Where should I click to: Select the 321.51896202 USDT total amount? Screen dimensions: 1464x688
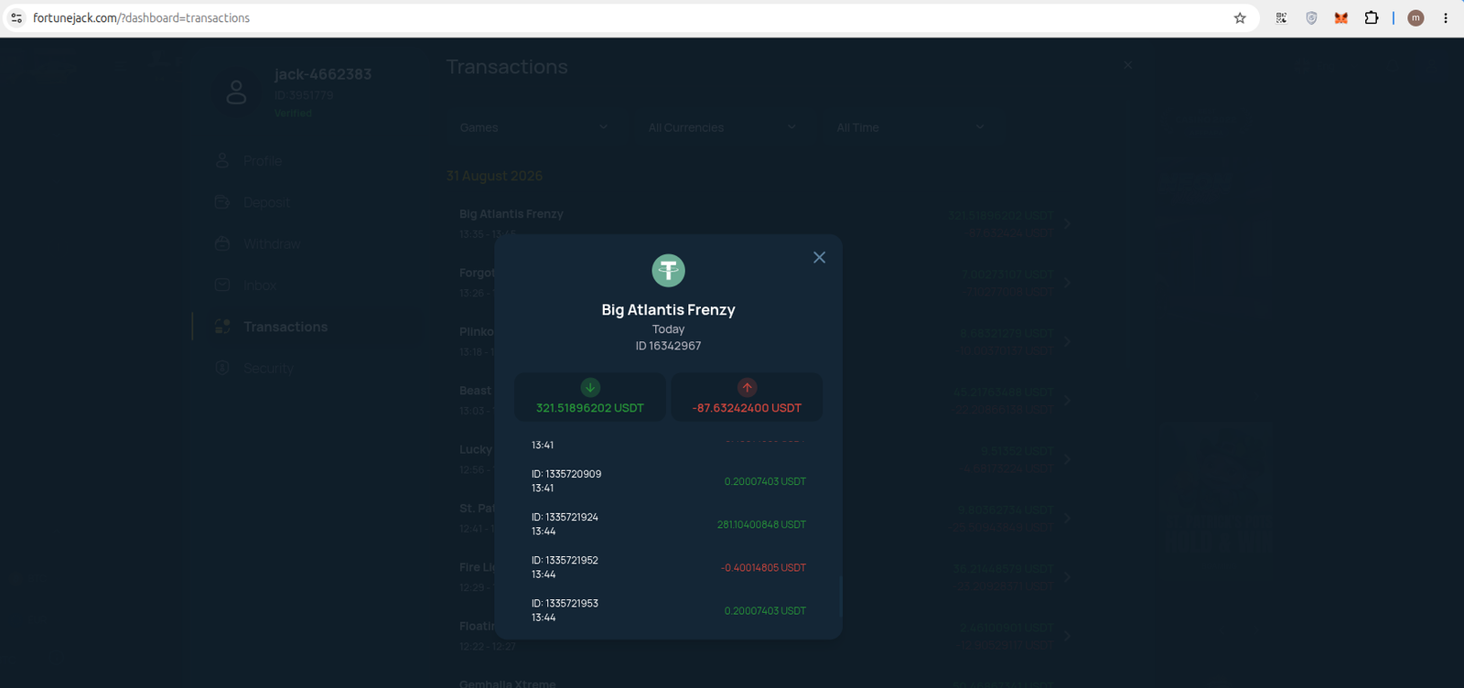pos(590,408)
